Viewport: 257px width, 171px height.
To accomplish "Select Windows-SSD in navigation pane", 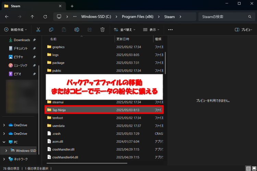I will (23, 151).
